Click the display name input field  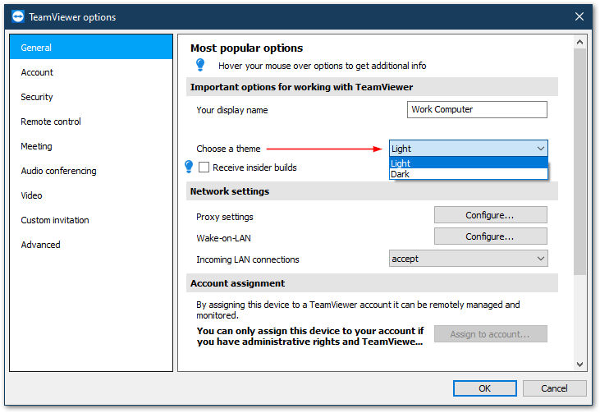[477, 109]
